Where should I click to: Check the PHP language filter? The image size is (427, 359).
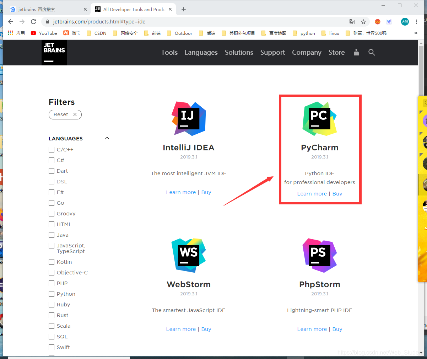pos(52,283)
